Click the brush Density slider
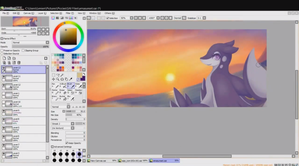Viewport: 299px width, 166px height. [75, 119]
